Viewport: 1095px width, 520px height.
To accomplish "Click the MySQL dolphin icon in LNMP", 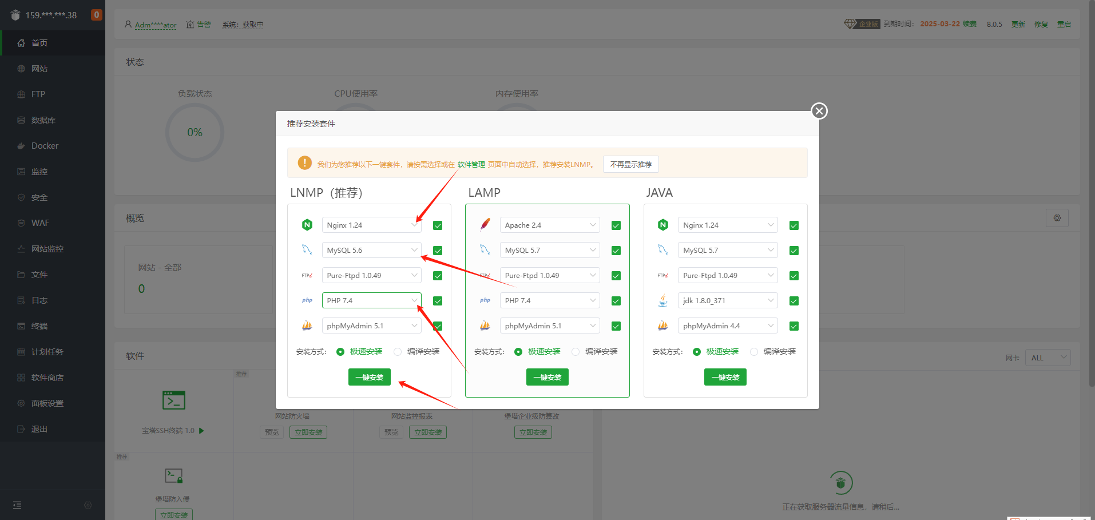I will pyautogui.click(x=307, y=250).
